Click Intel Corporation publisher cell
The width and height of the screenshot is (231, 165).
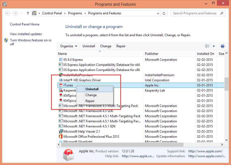tap(157, 80)
